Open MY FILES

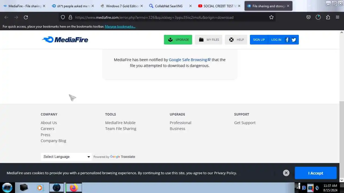pos(209,40)
